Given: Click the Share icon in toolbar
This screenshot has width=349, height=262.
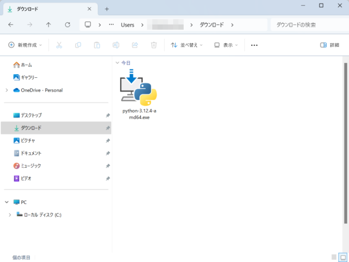Looking at the screenshot, I should (x=135, y=45).
